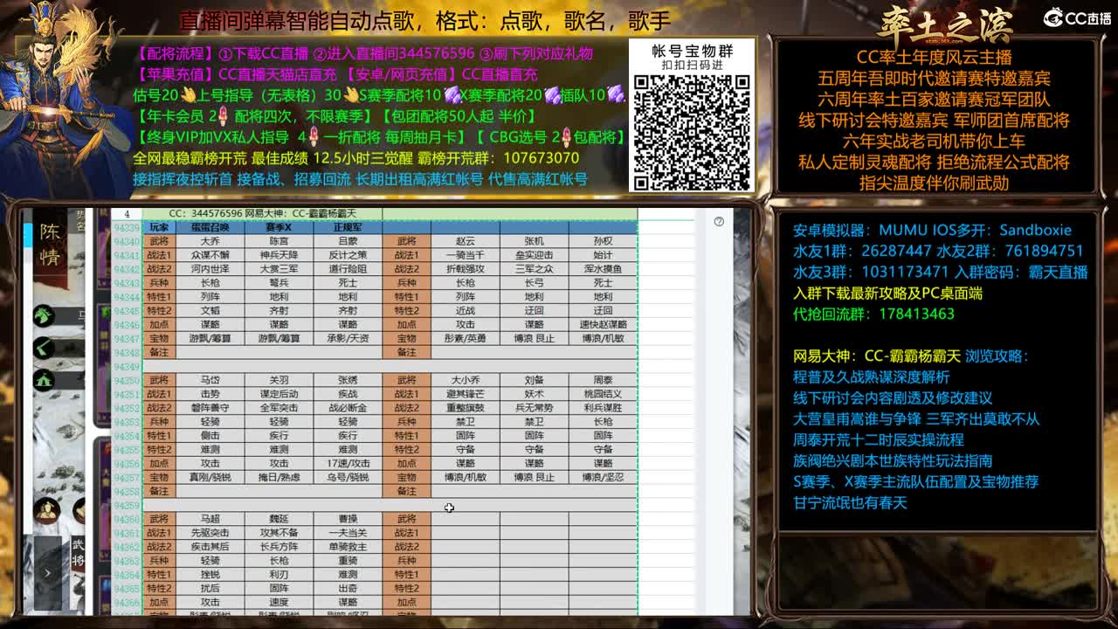
Task: Select the cell 真刚/骁锐
Action: [210, 477]
